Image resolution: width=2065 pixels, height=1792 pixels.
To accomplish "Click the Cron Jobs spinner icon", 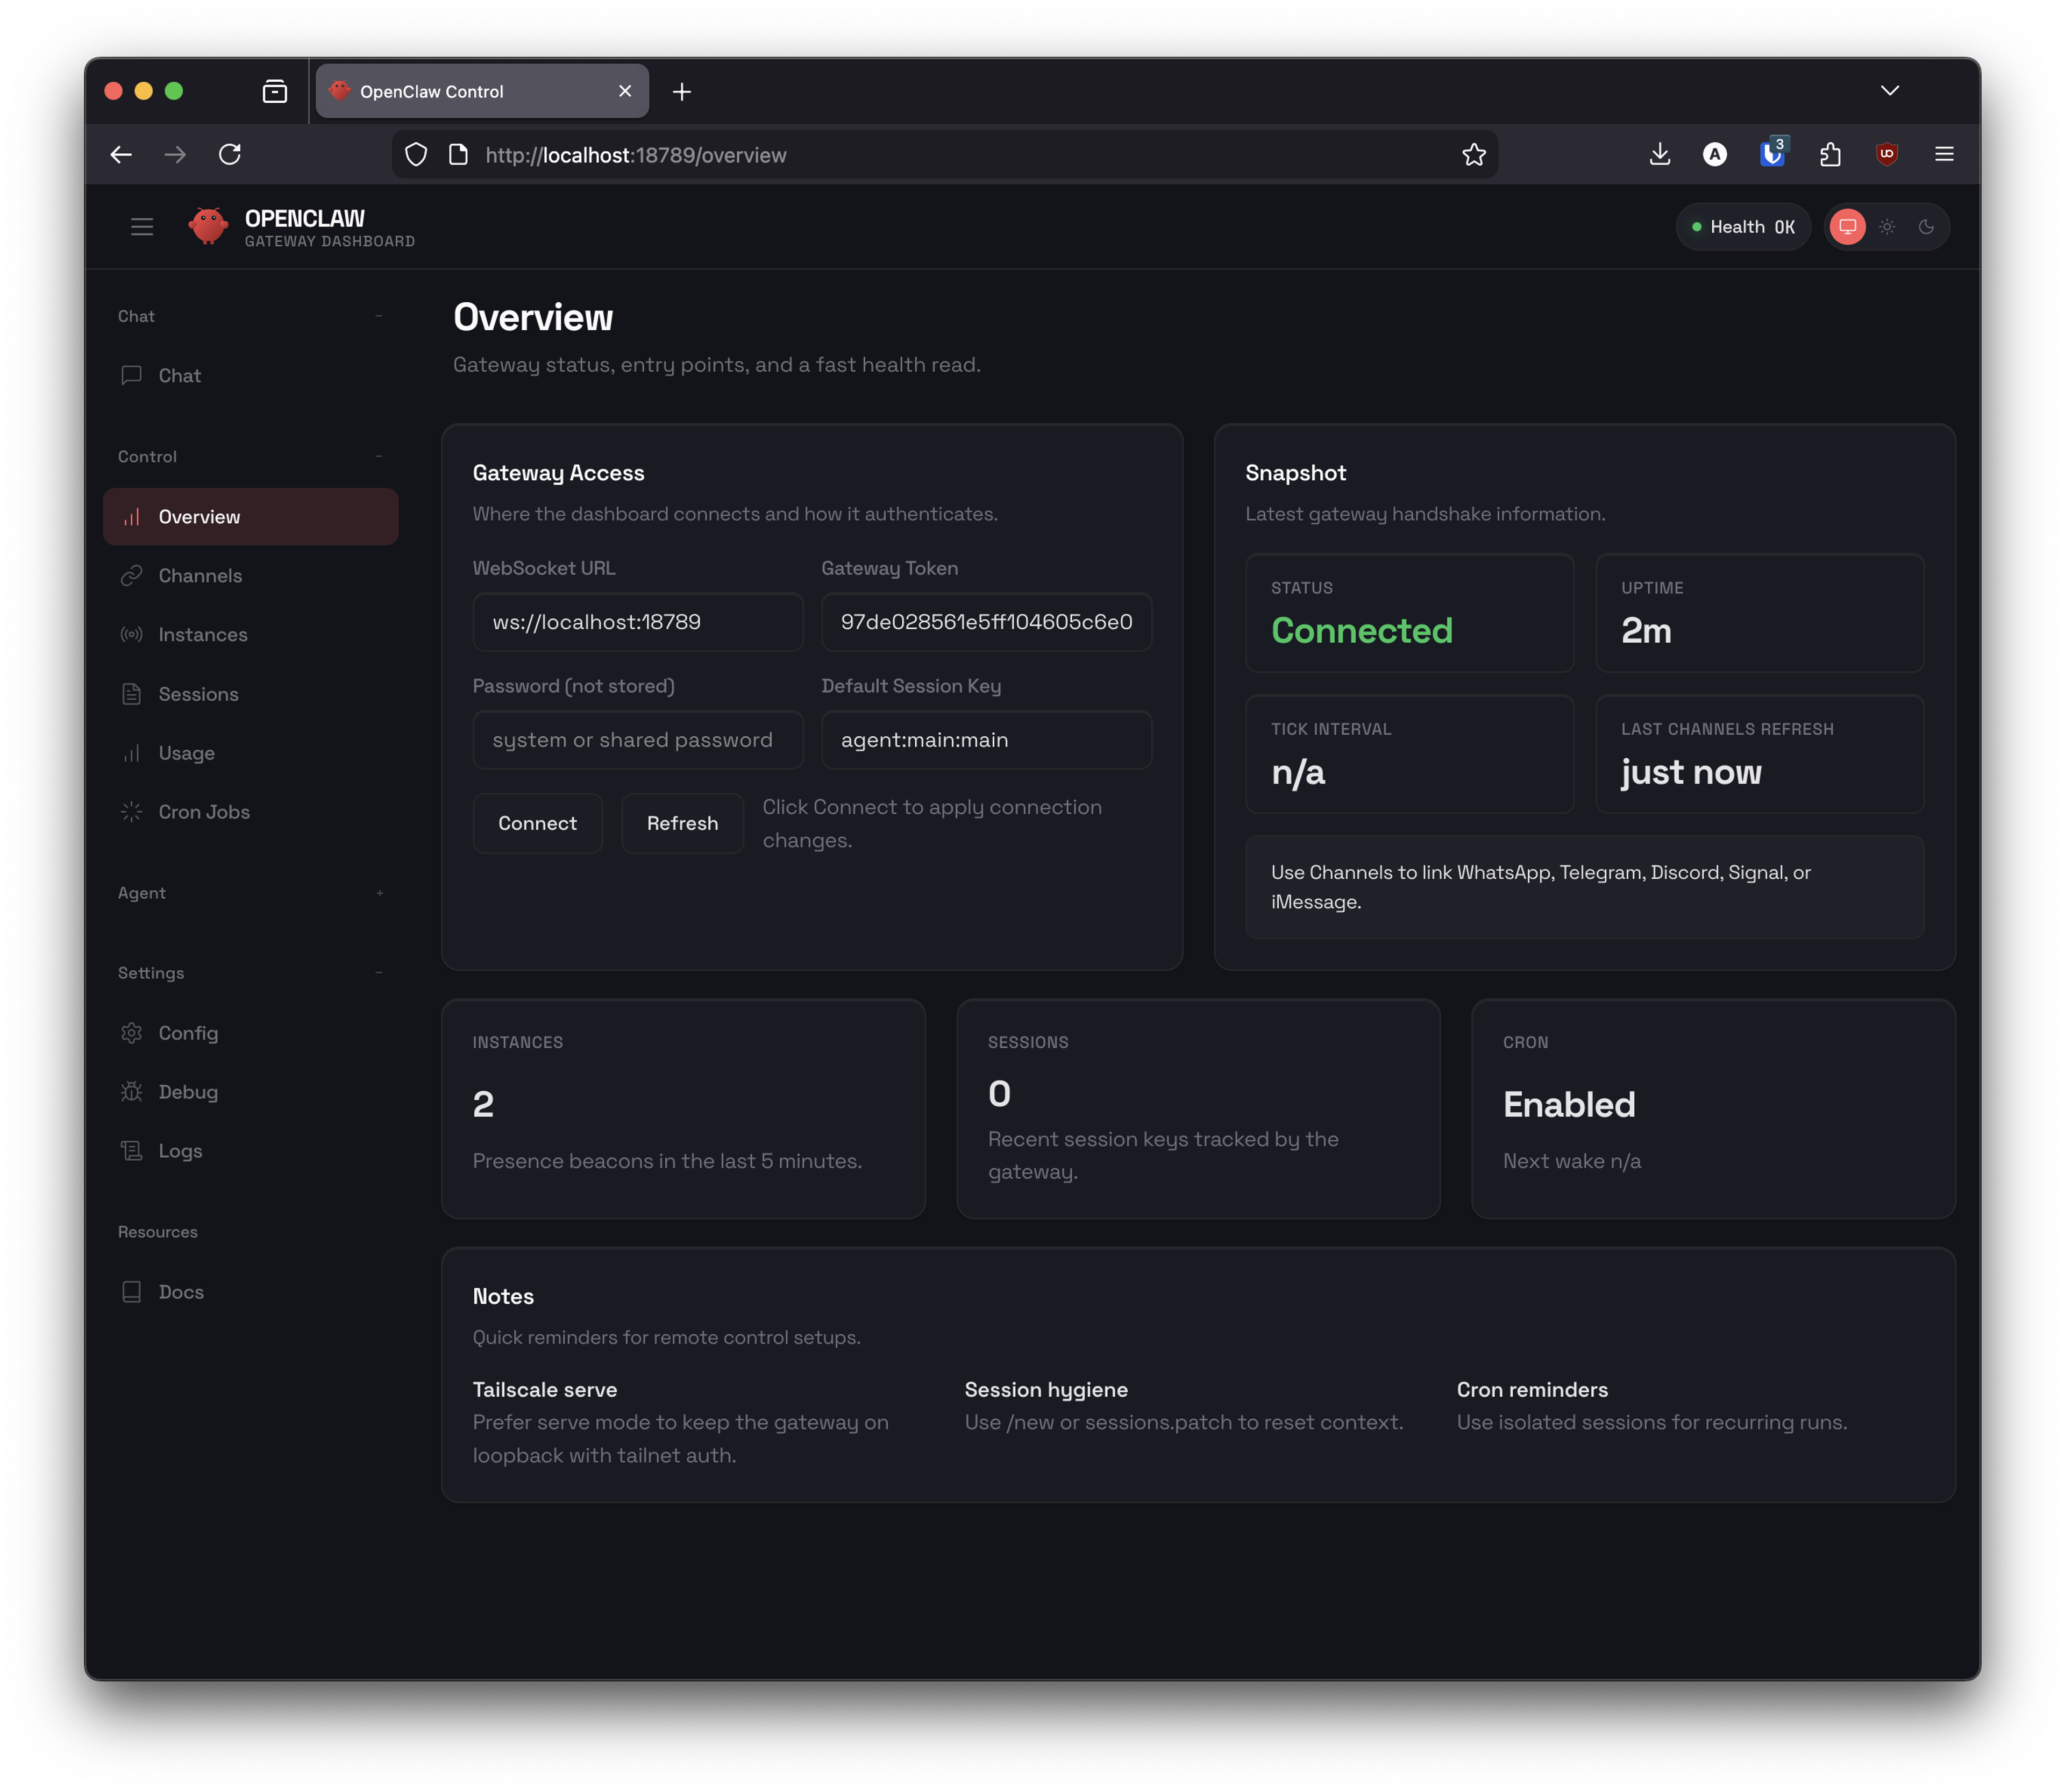I will (x=131, y=812).
